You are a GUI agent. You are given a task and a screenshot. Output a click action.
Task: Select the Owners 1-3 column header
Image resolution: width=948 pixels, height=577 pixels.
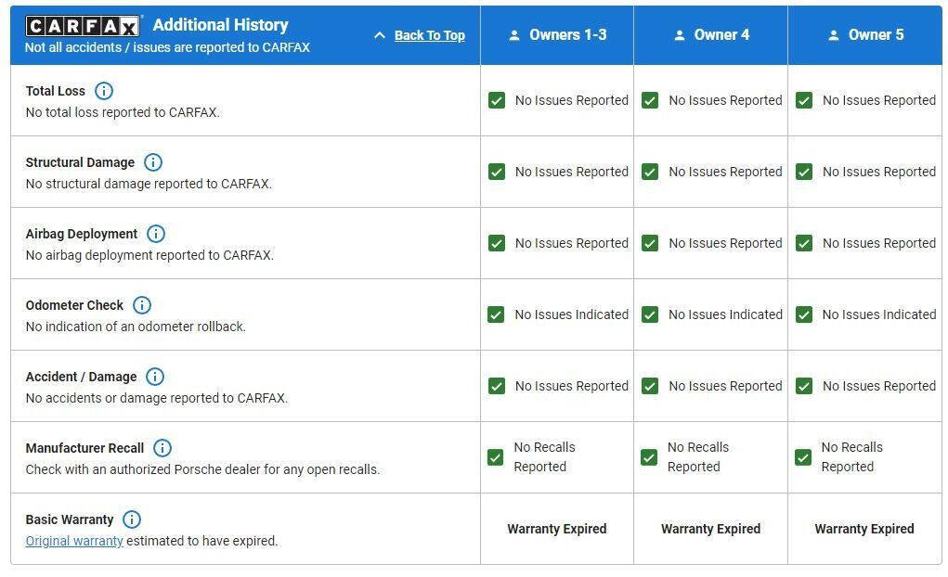[567, 35]
